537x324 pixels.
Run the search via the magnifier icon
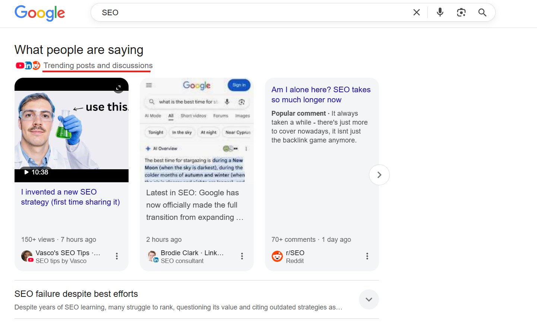click(483, 12)
